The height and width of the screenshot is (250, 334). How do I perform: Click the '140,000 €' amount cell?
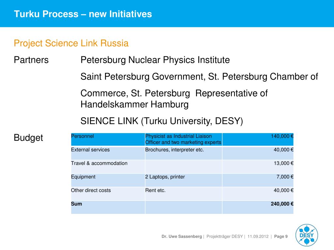(258, 139)
